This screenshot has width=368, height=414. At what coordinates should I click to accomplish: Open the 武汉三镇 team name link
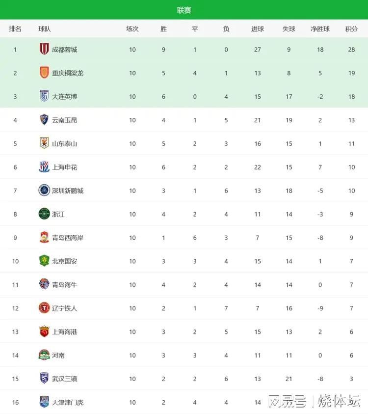(64, 379)
